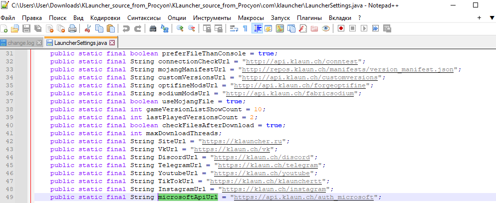Click the Undo arrow icon
Image resolution: width=496 pixels, height=203 pixels.
coord(125,29)
